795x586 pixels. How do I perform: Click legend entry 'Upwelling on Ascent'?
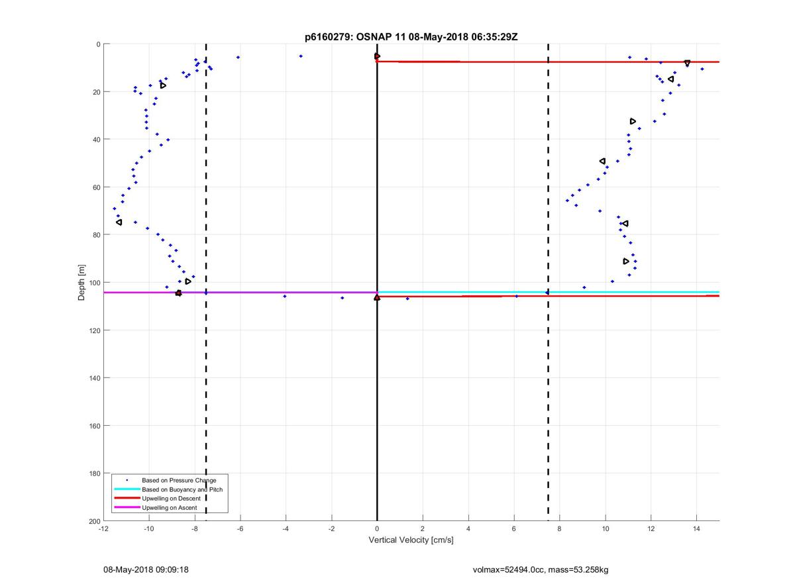click(169, 508)
